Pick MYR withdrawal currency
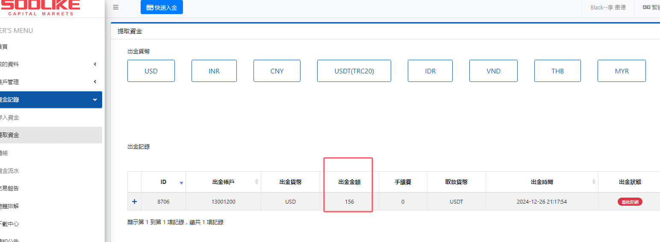660x242 pixels. pyautogui.click(x=622, y=71)
